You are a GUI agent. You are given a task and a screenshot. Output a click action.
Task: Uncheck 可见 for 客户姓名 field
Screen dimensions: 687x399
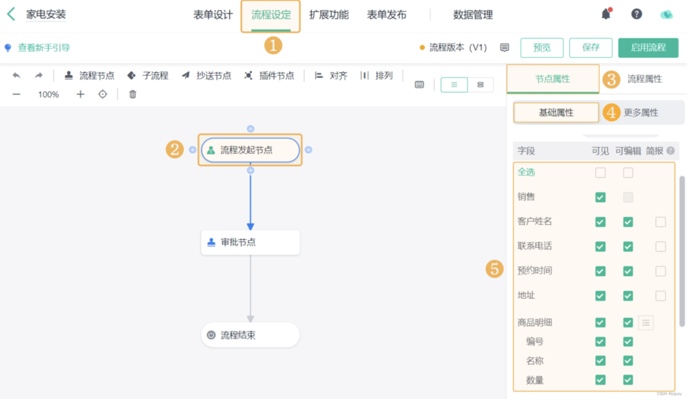click(601, 222)
